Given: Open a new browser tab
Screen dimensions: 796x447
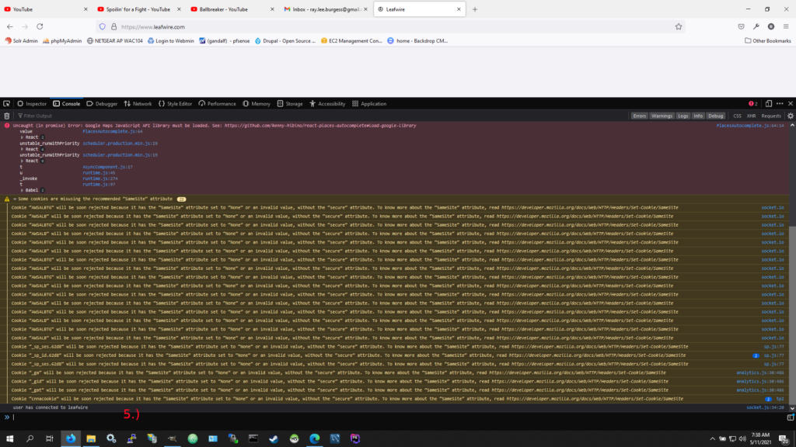Looking at the screenshot, I should (475, 9).
